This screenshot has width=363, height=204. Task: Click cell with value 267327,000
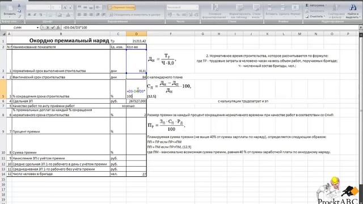click(x=136, y=101)
